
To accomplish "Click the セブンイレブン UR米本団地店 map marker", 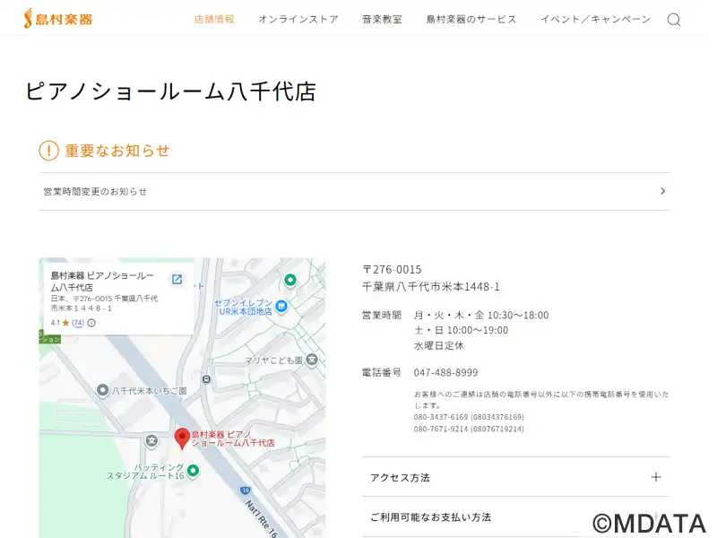I will (x=281, y=307).
